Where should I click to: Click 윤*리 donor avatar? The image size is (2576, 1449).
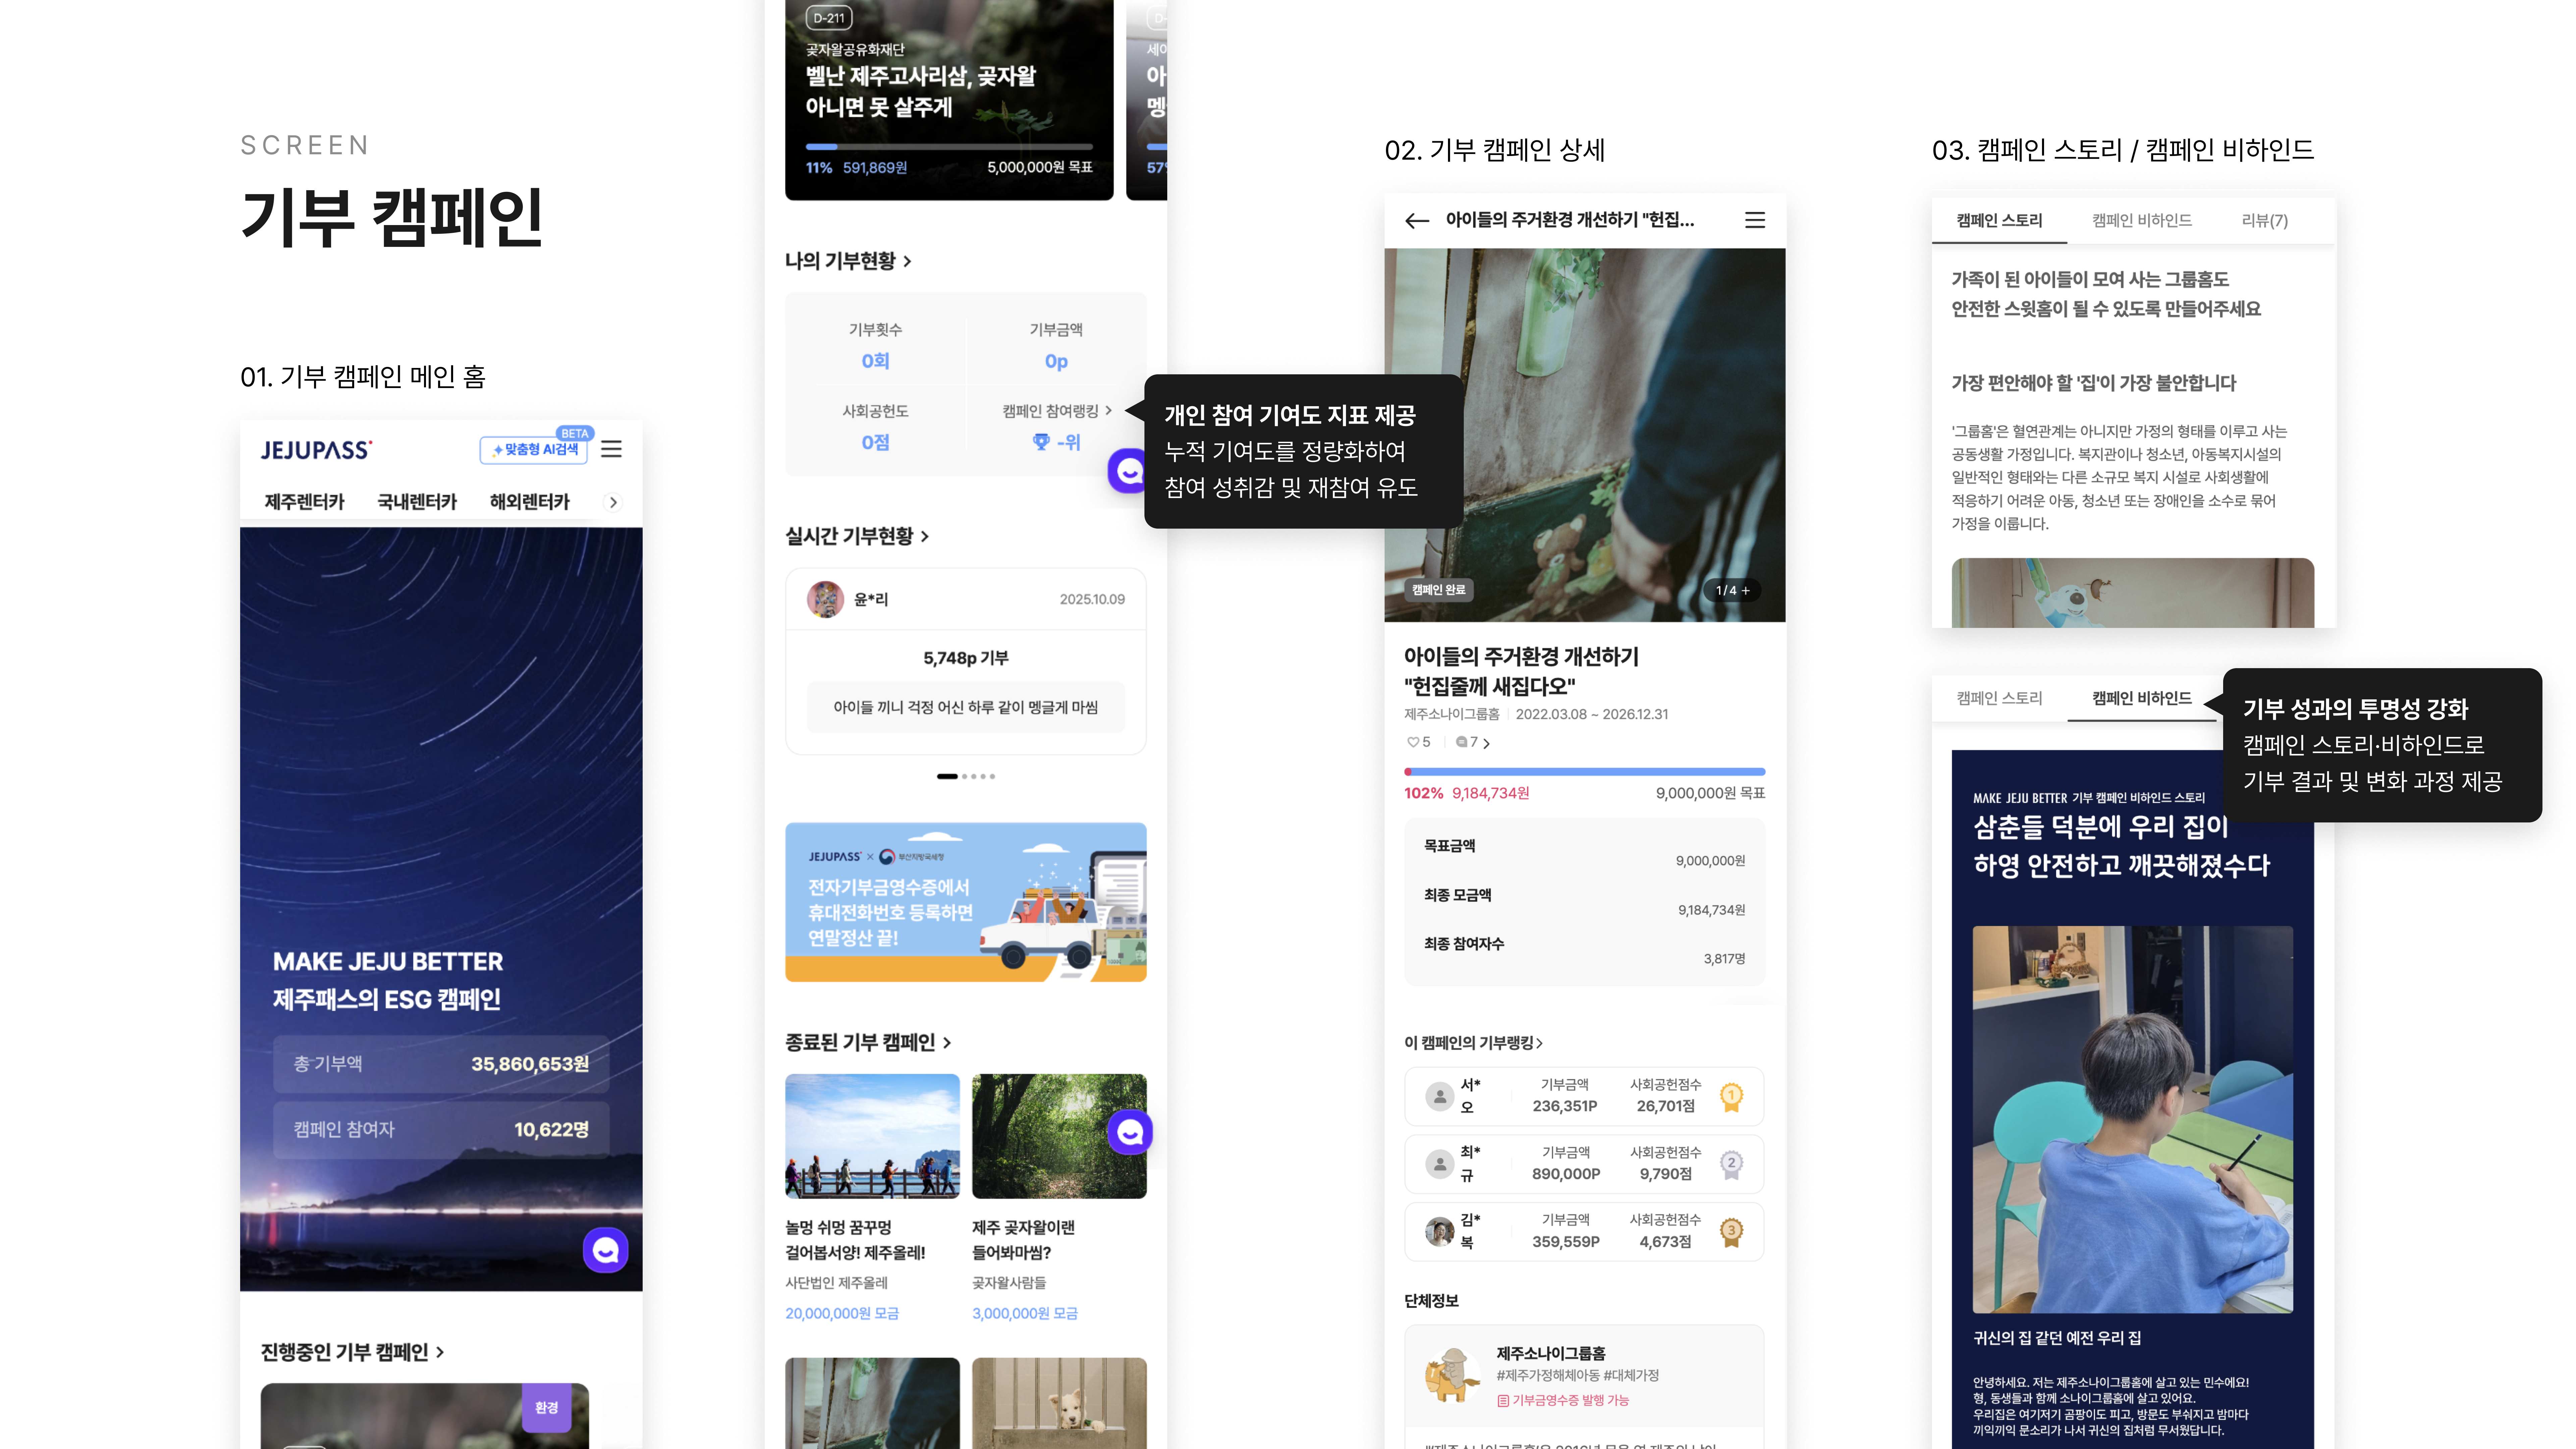click(825, 599)
